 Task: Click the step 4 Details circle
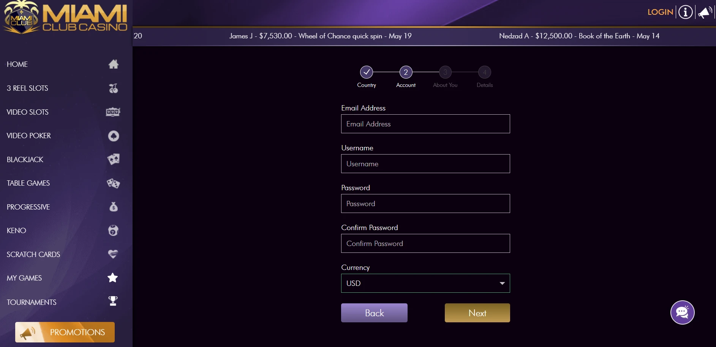pos(485,72)
